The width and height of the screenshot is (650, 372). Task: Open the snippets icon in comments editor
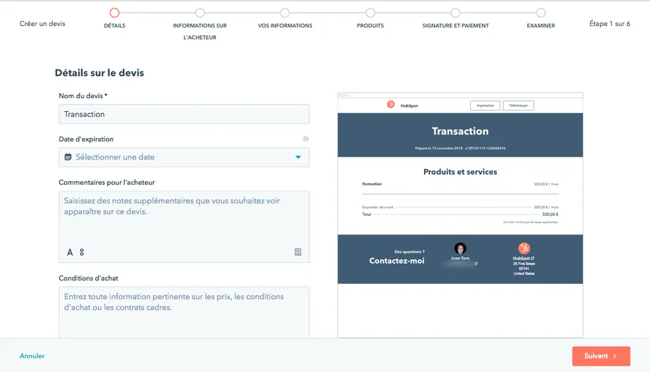pos(298,252)
